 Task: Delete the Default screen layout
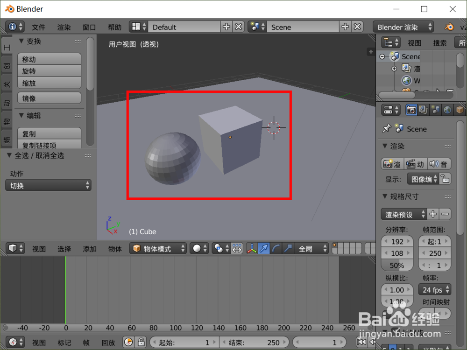click(x=238, y=27)
